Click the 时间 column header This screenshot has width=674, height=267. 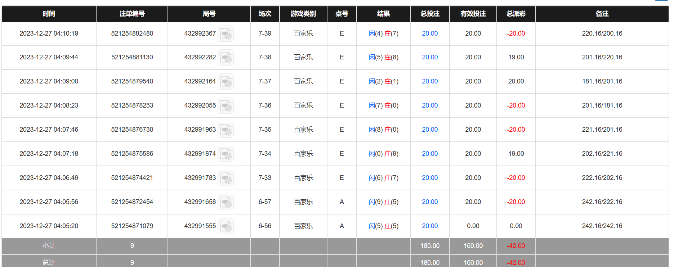(x=49, y=14)
